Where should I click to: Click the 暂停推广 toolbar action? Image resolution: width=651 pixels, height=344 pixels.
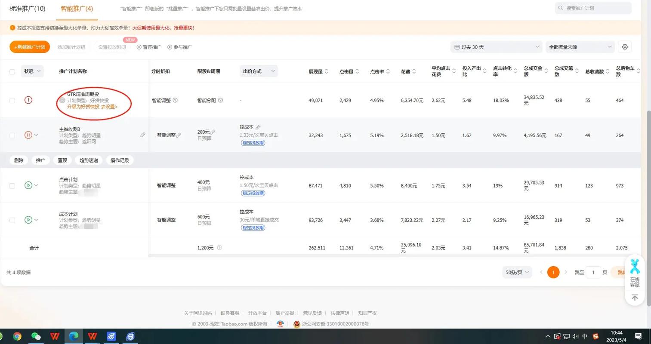point(149,47)
